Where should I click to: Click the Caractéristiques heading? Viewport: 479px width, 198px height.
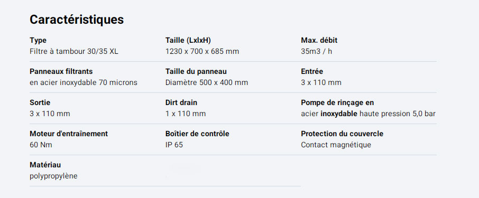(77, 20)
